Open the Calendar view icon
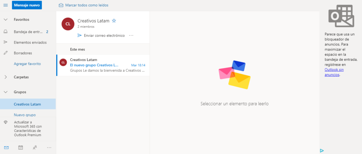This screenshot has width=362, height=154. [x=21, y=148]
